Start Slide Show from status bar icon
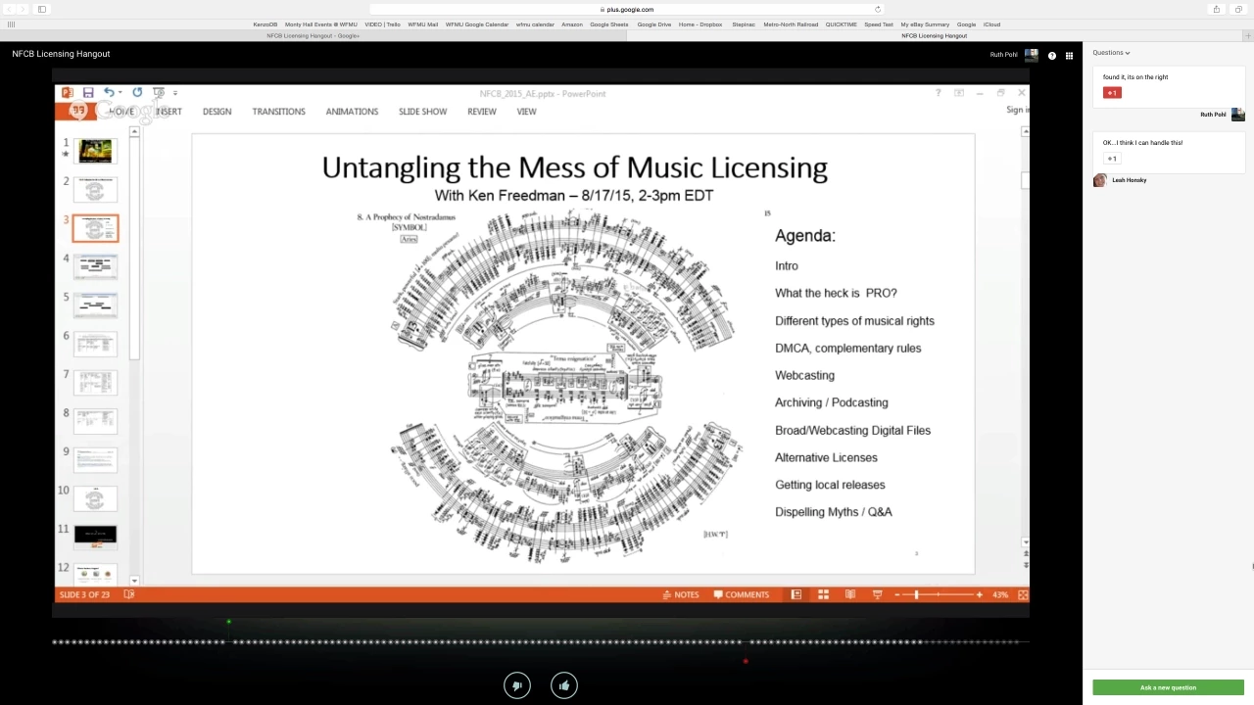The image size is (1254, 705). (x=877, y=594)
